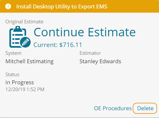Viewport: 159px width, 118px height.
Task: Click the 12/20/19 1:52 PM timestamp
Action: tap(25, 89)
